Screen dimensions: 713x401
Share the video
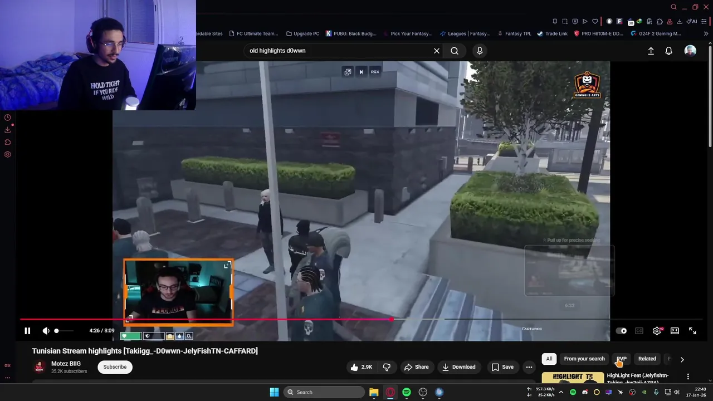pyautogui.click(x=416, y=367)
